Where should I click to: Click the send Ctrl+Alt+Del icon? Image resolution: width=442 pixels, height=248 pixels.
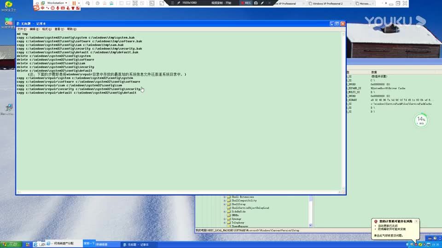(87, 3)
